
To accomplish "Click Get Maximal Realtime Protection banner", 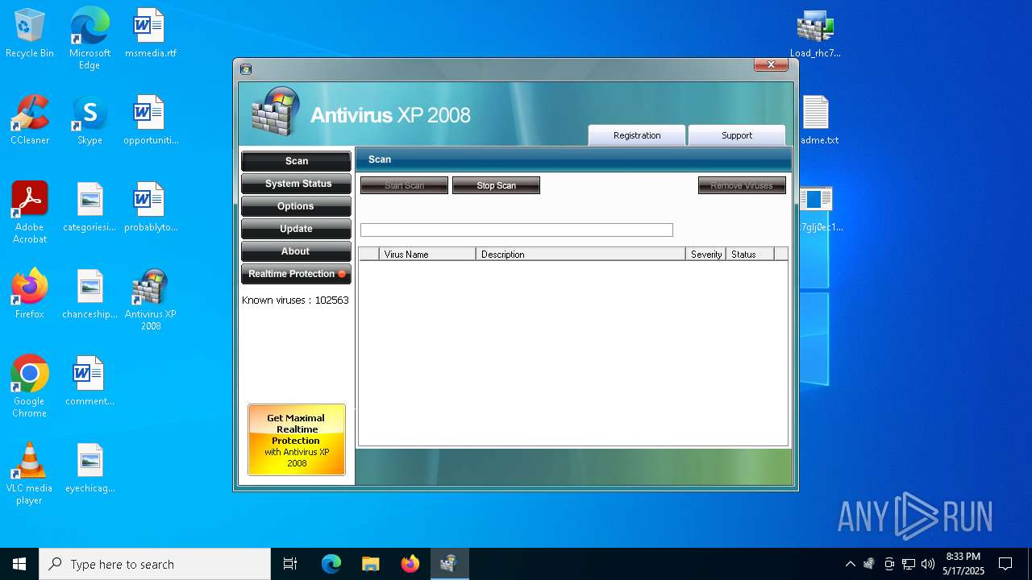I will [x=297, y=440].
